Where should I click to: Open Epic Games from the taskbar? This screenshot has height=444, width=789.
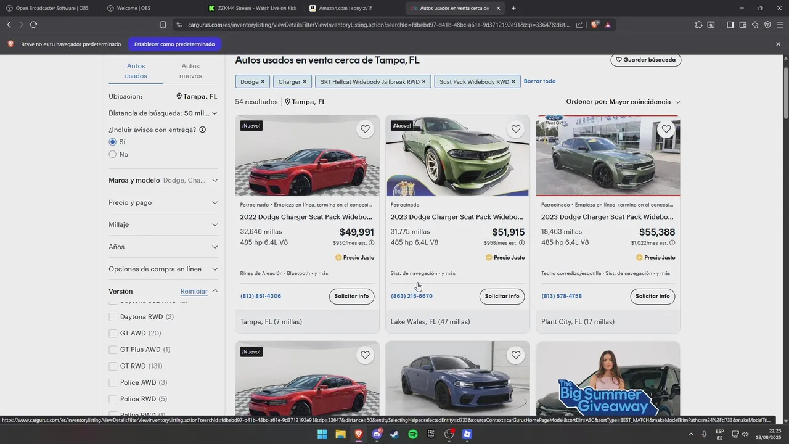431,434
